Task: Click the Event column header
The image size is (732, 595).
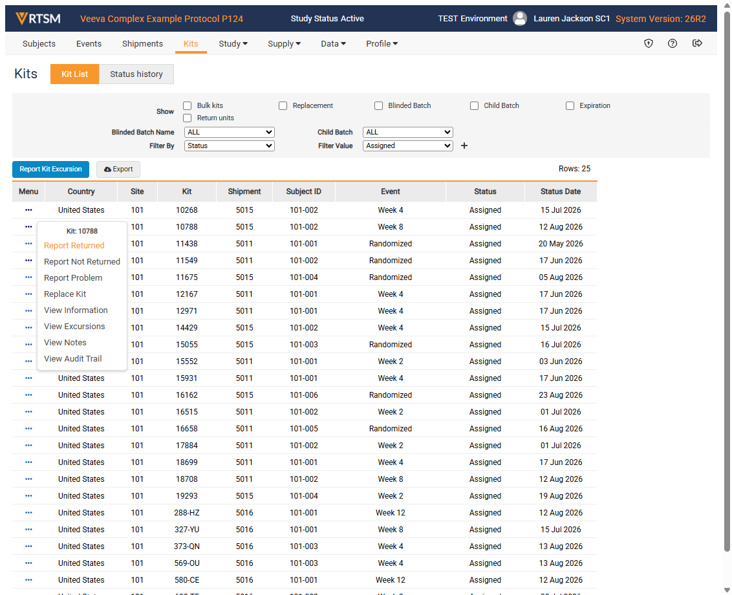Action: click(391, 191)
